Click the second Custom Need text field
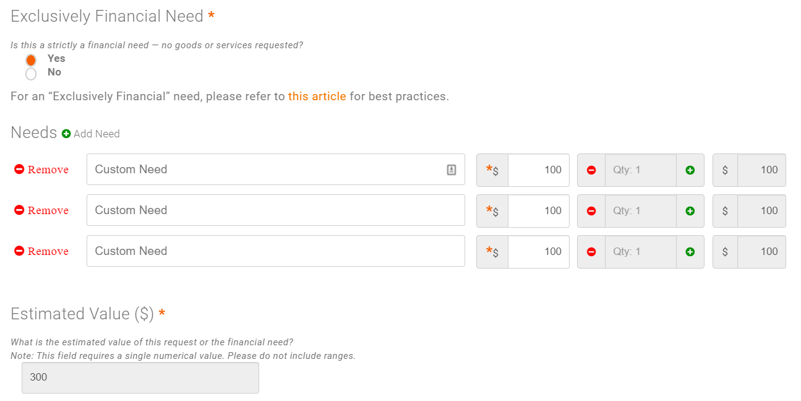The image size is (801, 401). click(275, 210)
